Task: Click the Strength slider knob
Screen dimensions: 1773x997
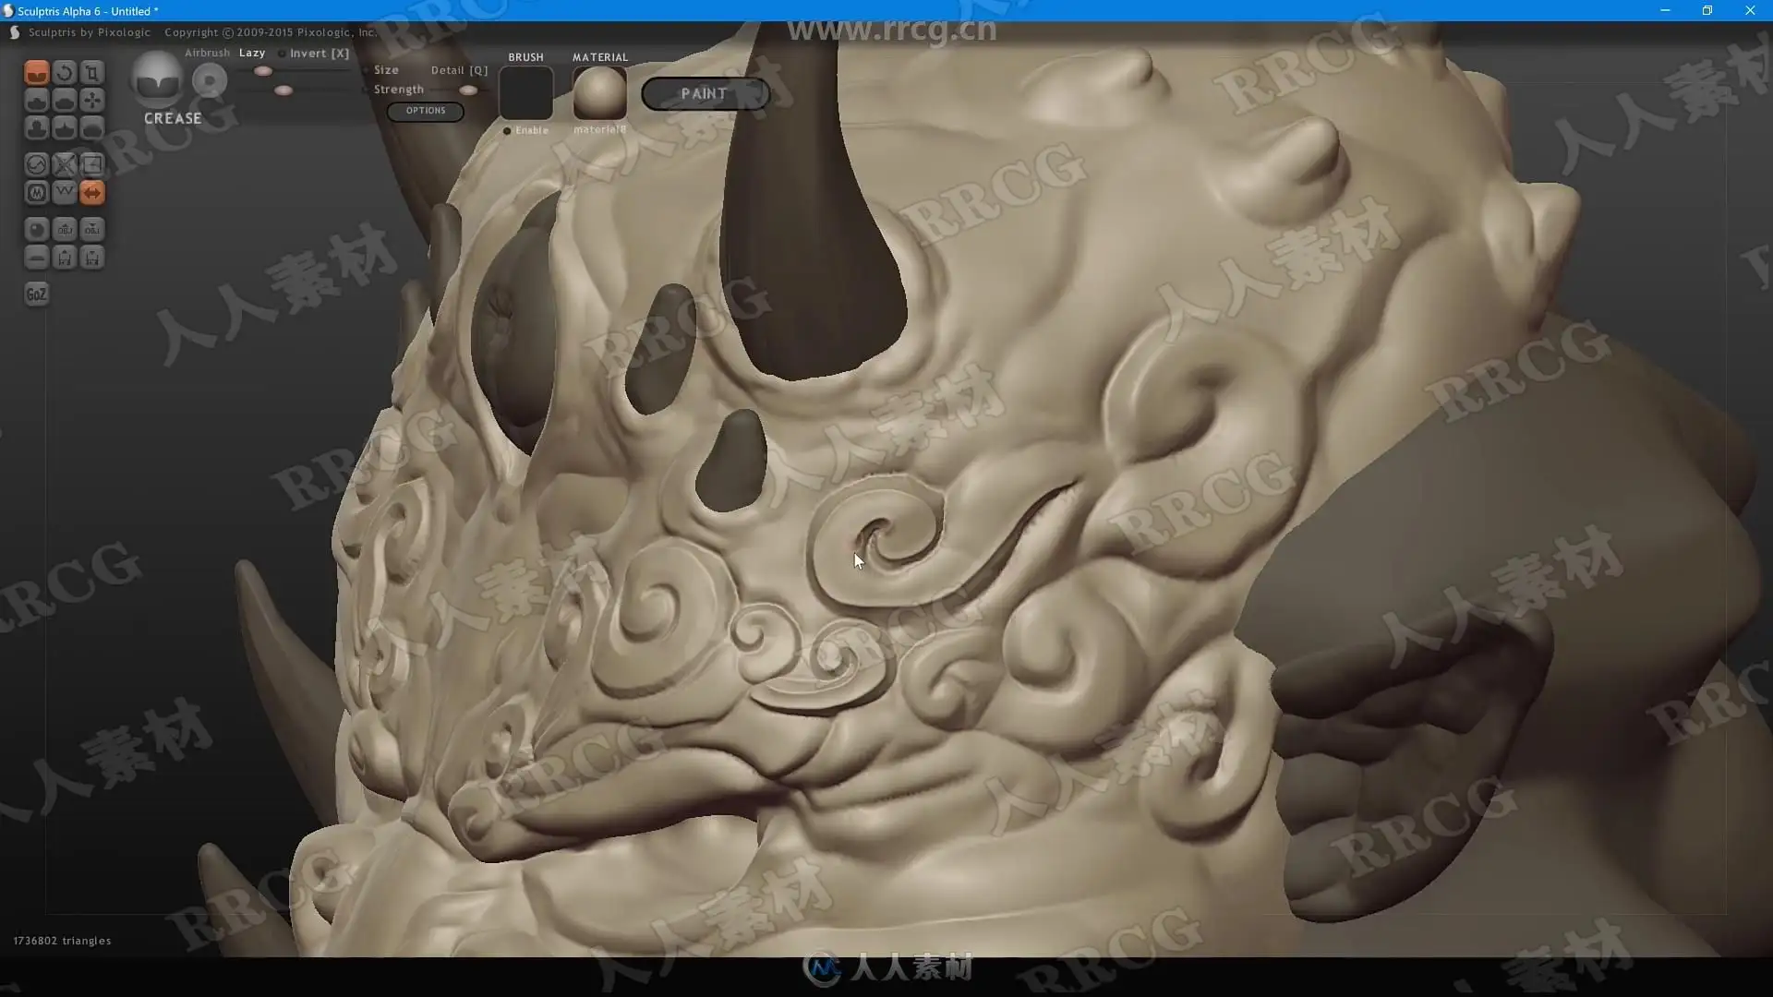Action: [x=283, y=90]
